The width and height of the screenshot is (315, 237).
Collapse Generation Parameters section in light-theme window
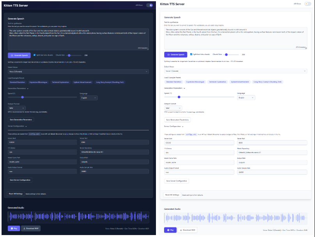pyautogui.click(x=175, y=88)
